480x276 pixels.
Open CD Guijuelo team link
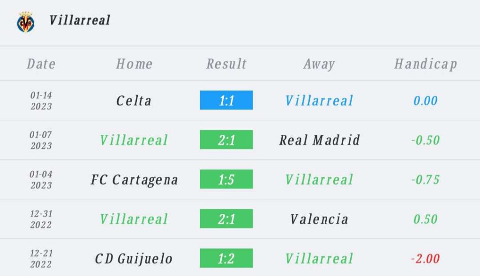click(134, 259)
